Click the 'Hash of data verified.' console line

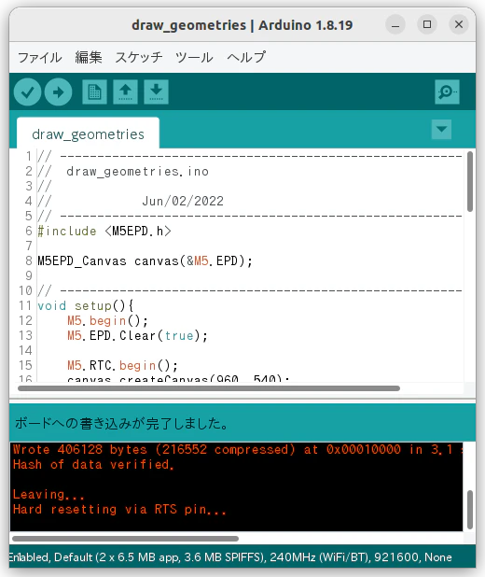94,464
